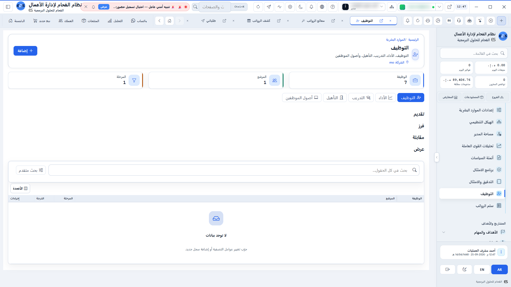Switch to طلباتي tab
This screenshot has height=287, width=511.
coord(208,21)
